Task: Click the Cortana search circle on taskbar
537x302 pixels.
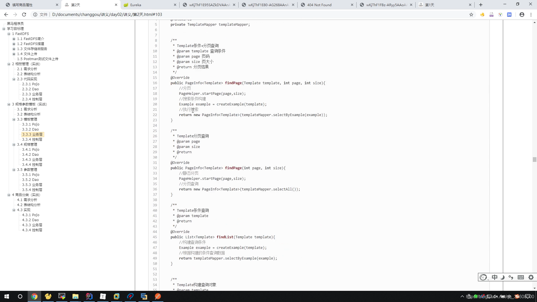Action: [x=20, y=296]
